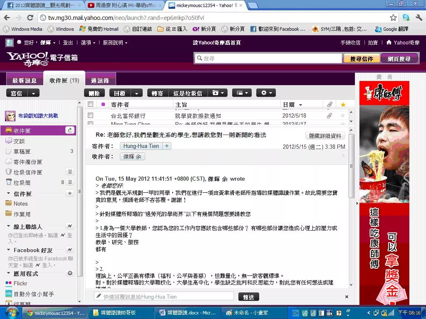Click the 登出 sign out link
The image size is (426, 319).
(x=68, y=43)
